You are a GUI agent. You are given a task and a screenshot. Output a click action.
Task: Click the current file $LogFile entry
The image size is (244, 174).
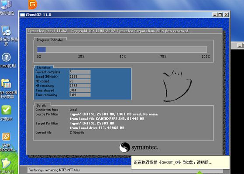click(x=77, y=133)
